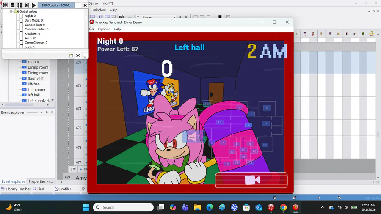Select the 'Cam limit radar: 0' global value
The image size is (381, 214).
(x=36, y=29)
